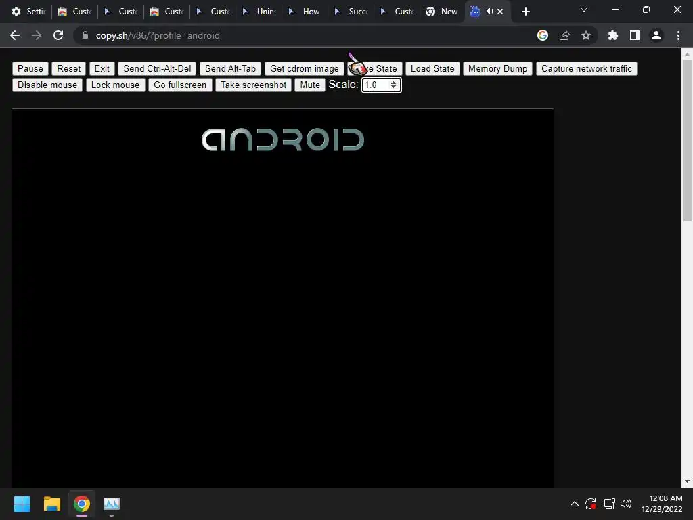This screenshot has width=693, height=520.
Task: Open the monitor app on taskbar
Action: pyautogui.click(x=112, y=504)
